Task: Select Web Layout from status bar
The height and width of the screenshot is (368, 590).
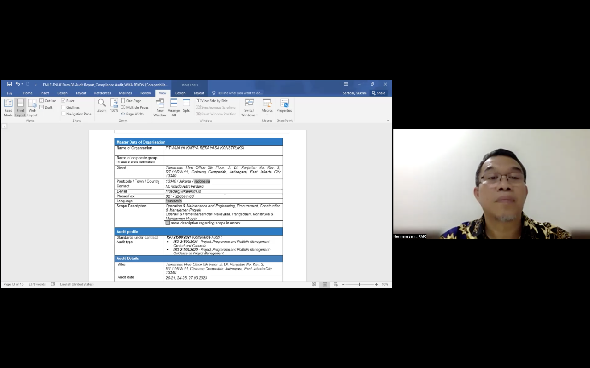Action: click(336, 284)
